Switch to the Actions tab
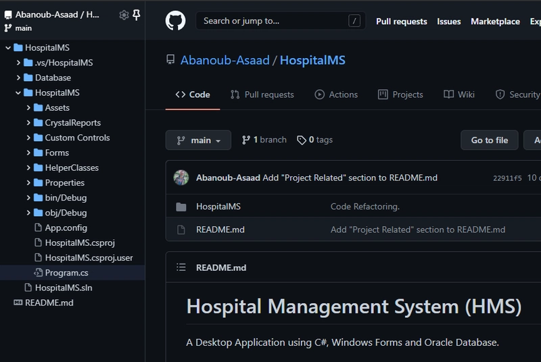Viewport: 541px width, 362px height. click(336, 95)
